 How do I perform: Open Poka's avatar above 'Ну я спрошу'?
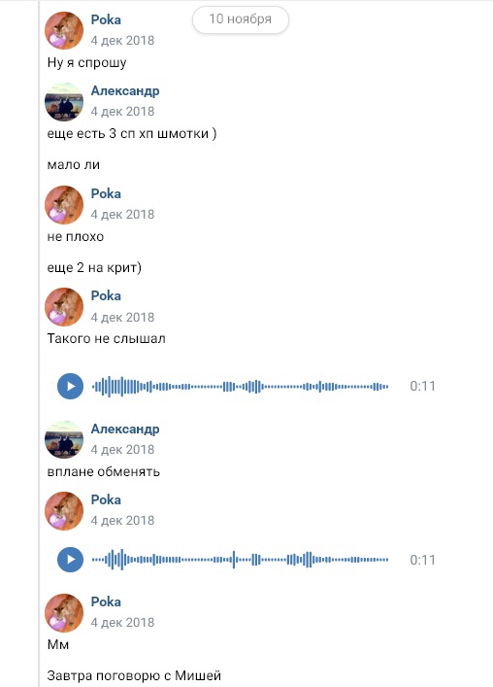(64, 30)
